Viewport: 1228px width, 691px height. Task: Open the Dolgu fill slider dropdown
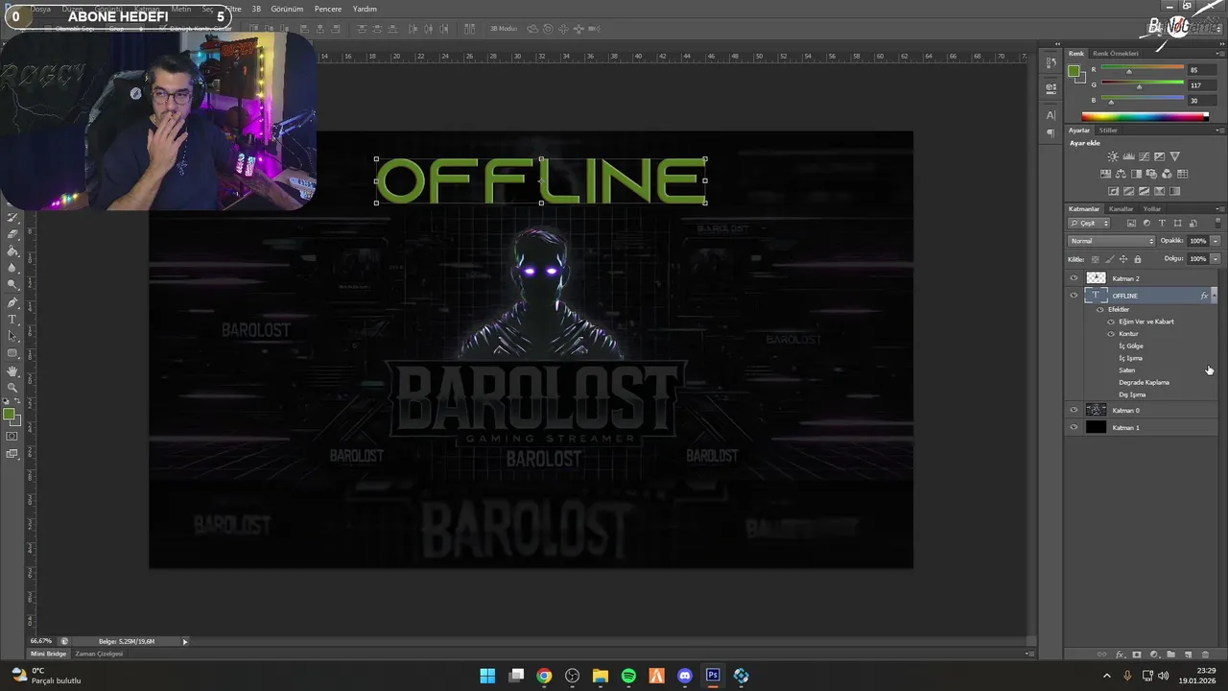click(1216, 259)
